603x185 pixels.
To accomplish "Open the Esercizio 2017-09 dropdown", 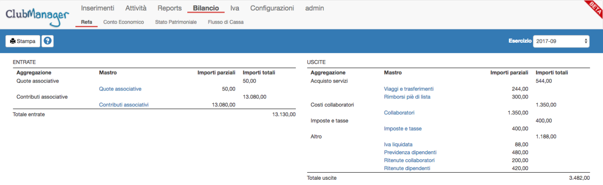I will click(561, 41).
